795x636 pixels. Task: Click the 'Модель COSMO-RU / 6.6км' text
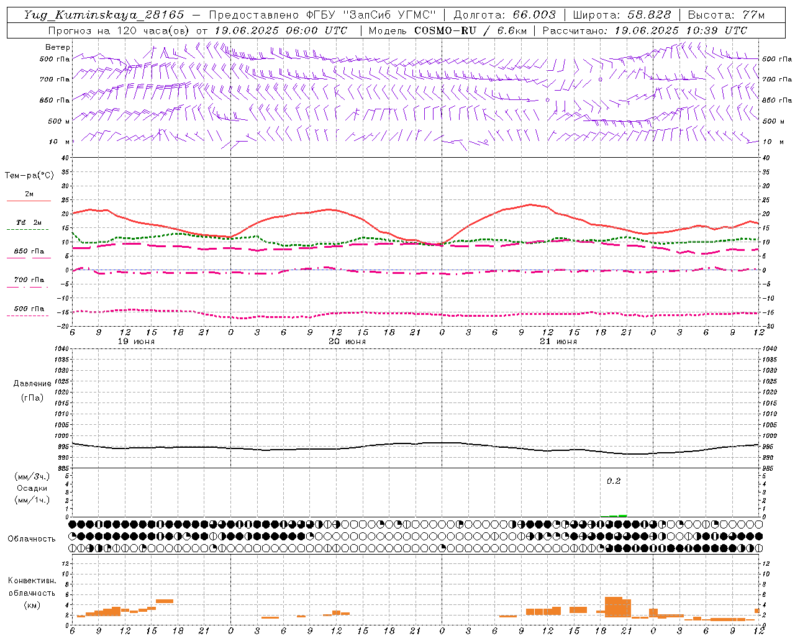click(x=448, y=30)
